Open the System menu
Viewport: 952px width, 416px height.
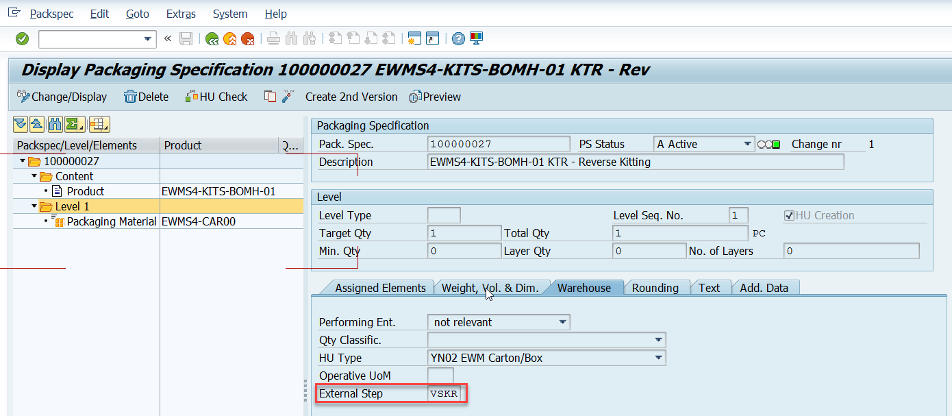230,14
